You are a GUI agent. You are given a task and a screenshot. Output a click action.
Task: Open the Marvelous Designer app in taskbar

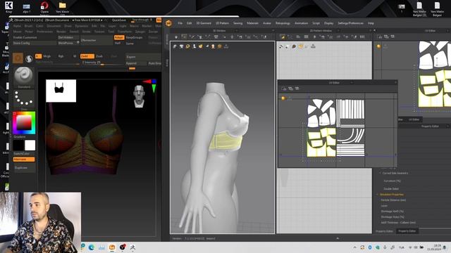click(x=112, y=247)
